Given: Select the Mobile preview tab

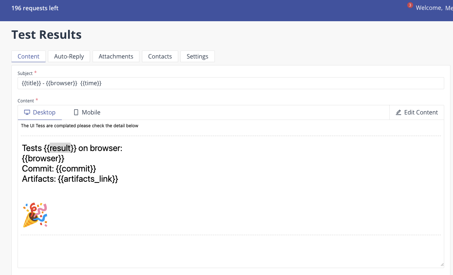Looking at the screenshot, I should click(87, 112).
